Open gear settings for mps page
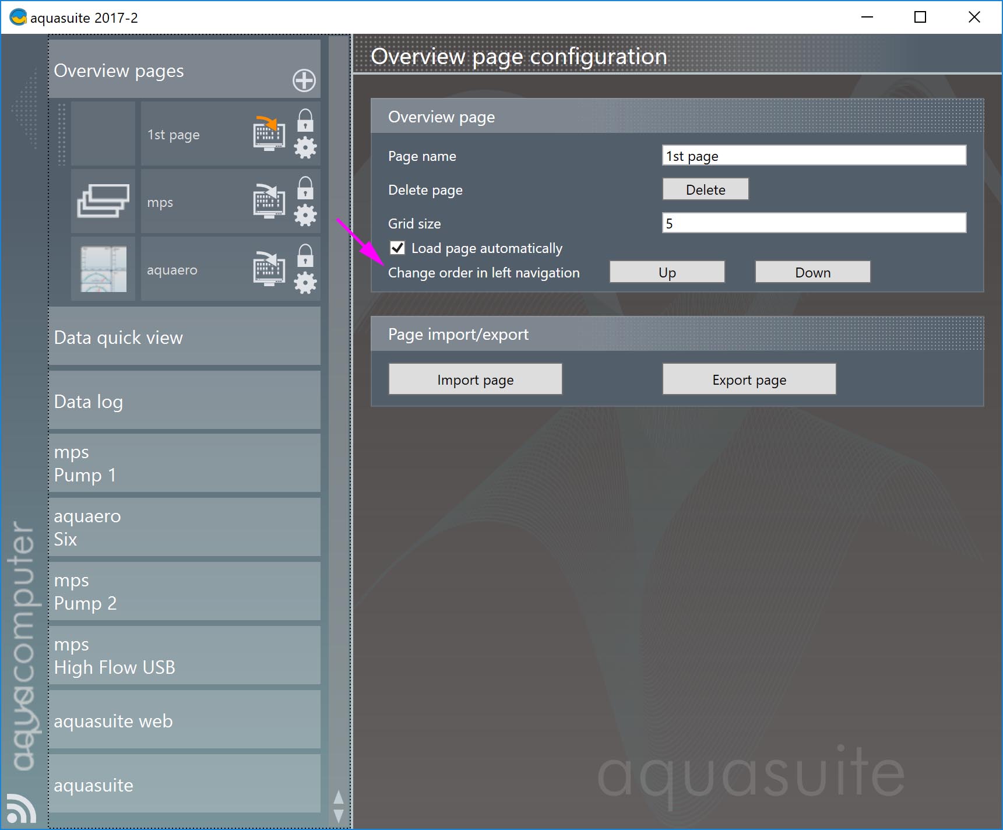The height and width of the screenshot is (830, 1003). point(305,216)
